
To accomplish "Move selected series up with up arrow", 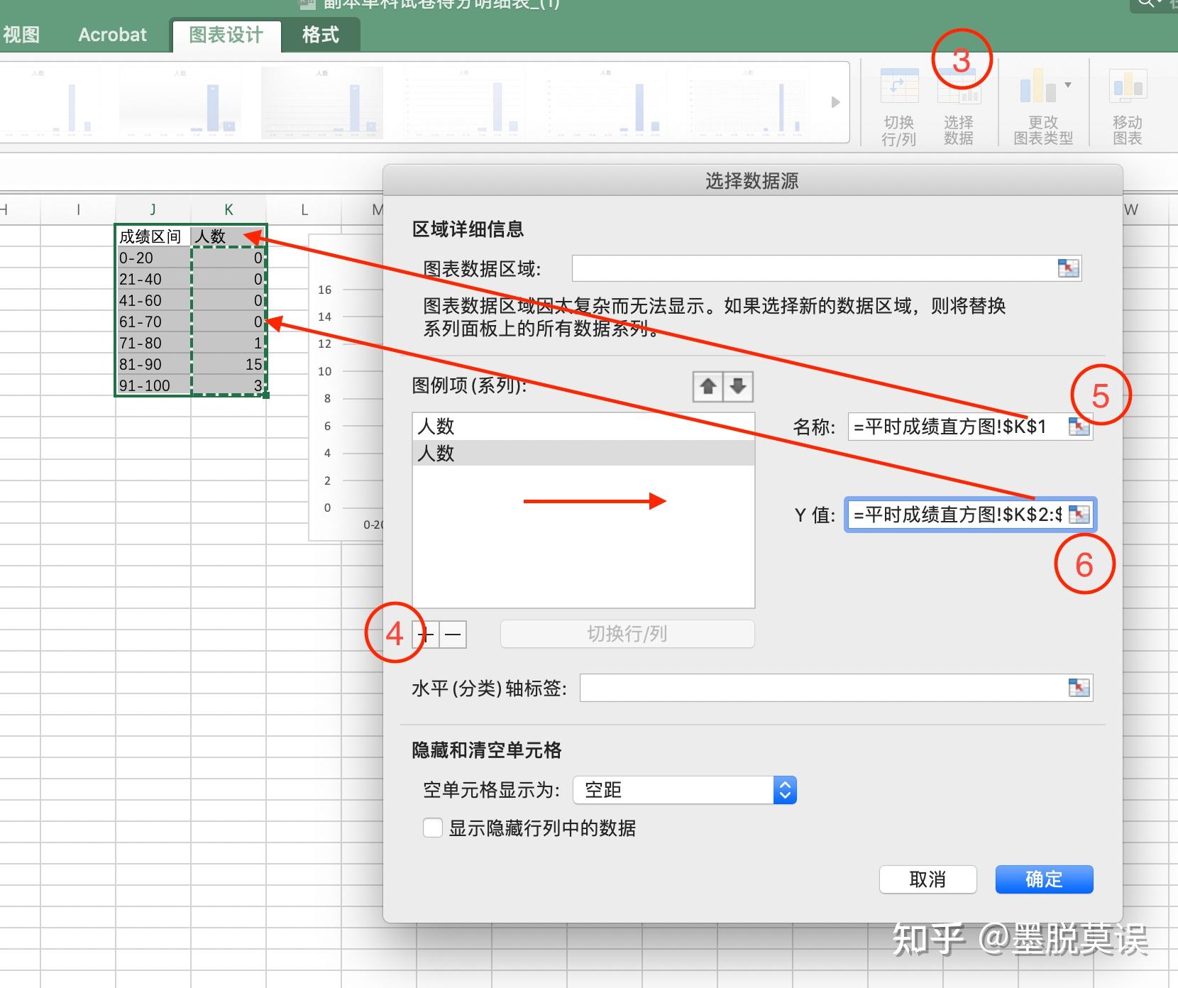I will click(x=708, y=387).
